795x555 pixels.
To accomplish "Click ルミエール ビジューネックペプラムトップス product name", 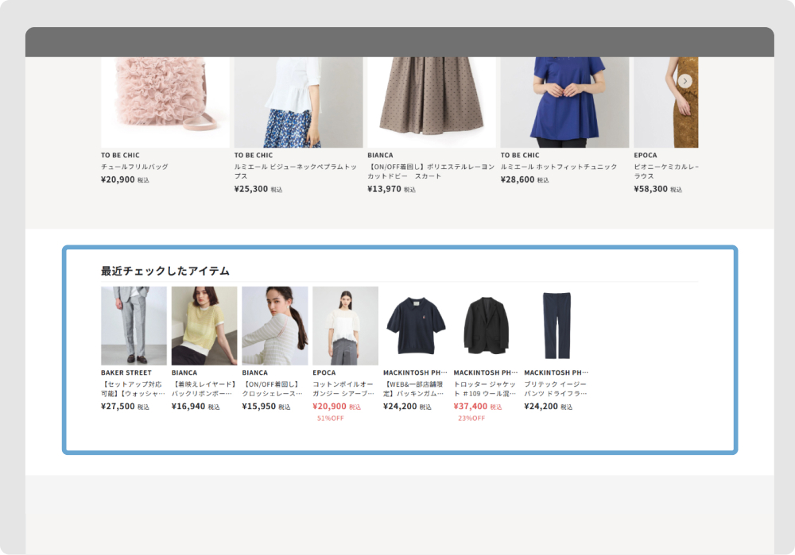I will tap(296, 172).
